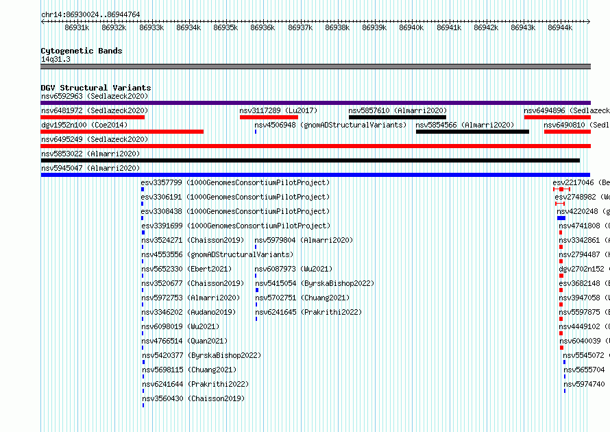Open variant nsv5979804 (Almarri2020)

pyautogui.click(x=304, y=240)
